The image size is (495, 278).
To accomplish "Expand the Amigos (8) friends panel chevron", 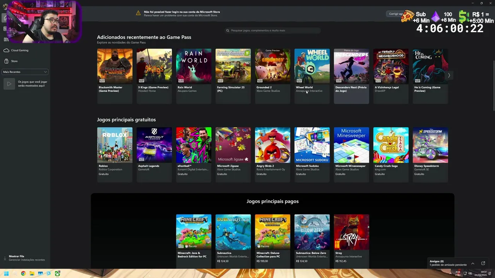I will (x=473, y=263).
